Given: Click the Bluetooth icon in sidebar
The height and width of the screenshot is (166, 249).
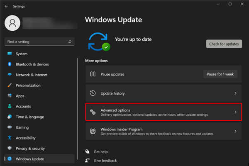Looking at the screenshot, I should [10, 64].
